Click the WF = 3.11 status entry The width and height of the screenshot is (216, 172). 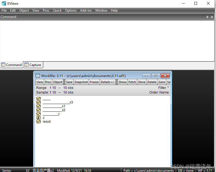(x=205, y=170)
